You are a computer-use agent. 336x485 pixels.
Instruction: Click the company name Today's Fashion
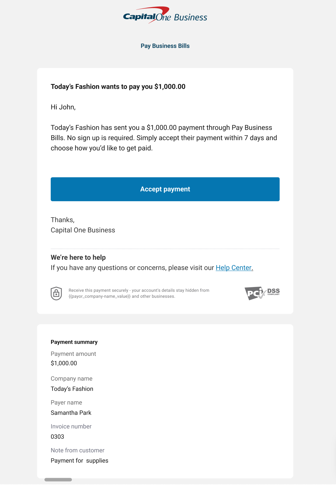point(72,389)
